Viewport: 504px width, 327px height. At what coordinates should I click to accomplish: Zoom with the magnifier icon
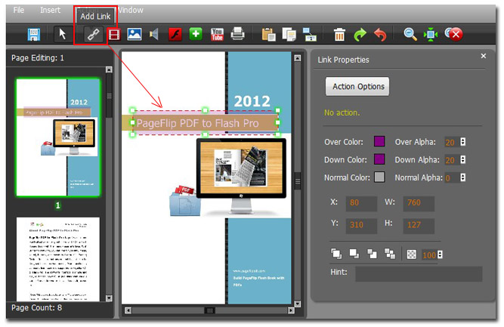click(410, 35)
